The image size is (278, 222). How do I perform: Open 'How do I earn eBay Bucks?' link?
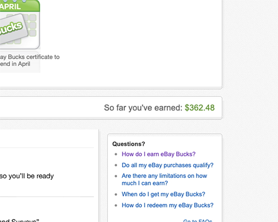(x=159, y=154)
